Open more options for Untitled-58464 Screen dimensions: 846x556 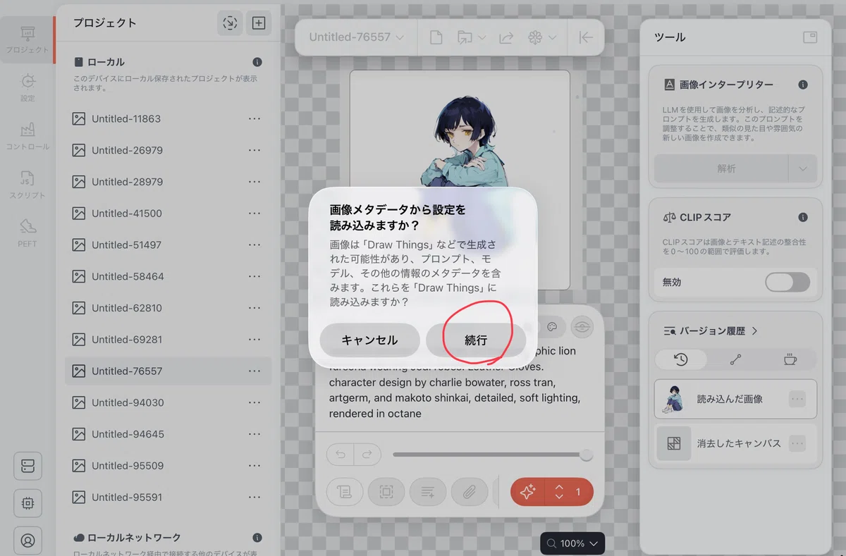(255, 276)
